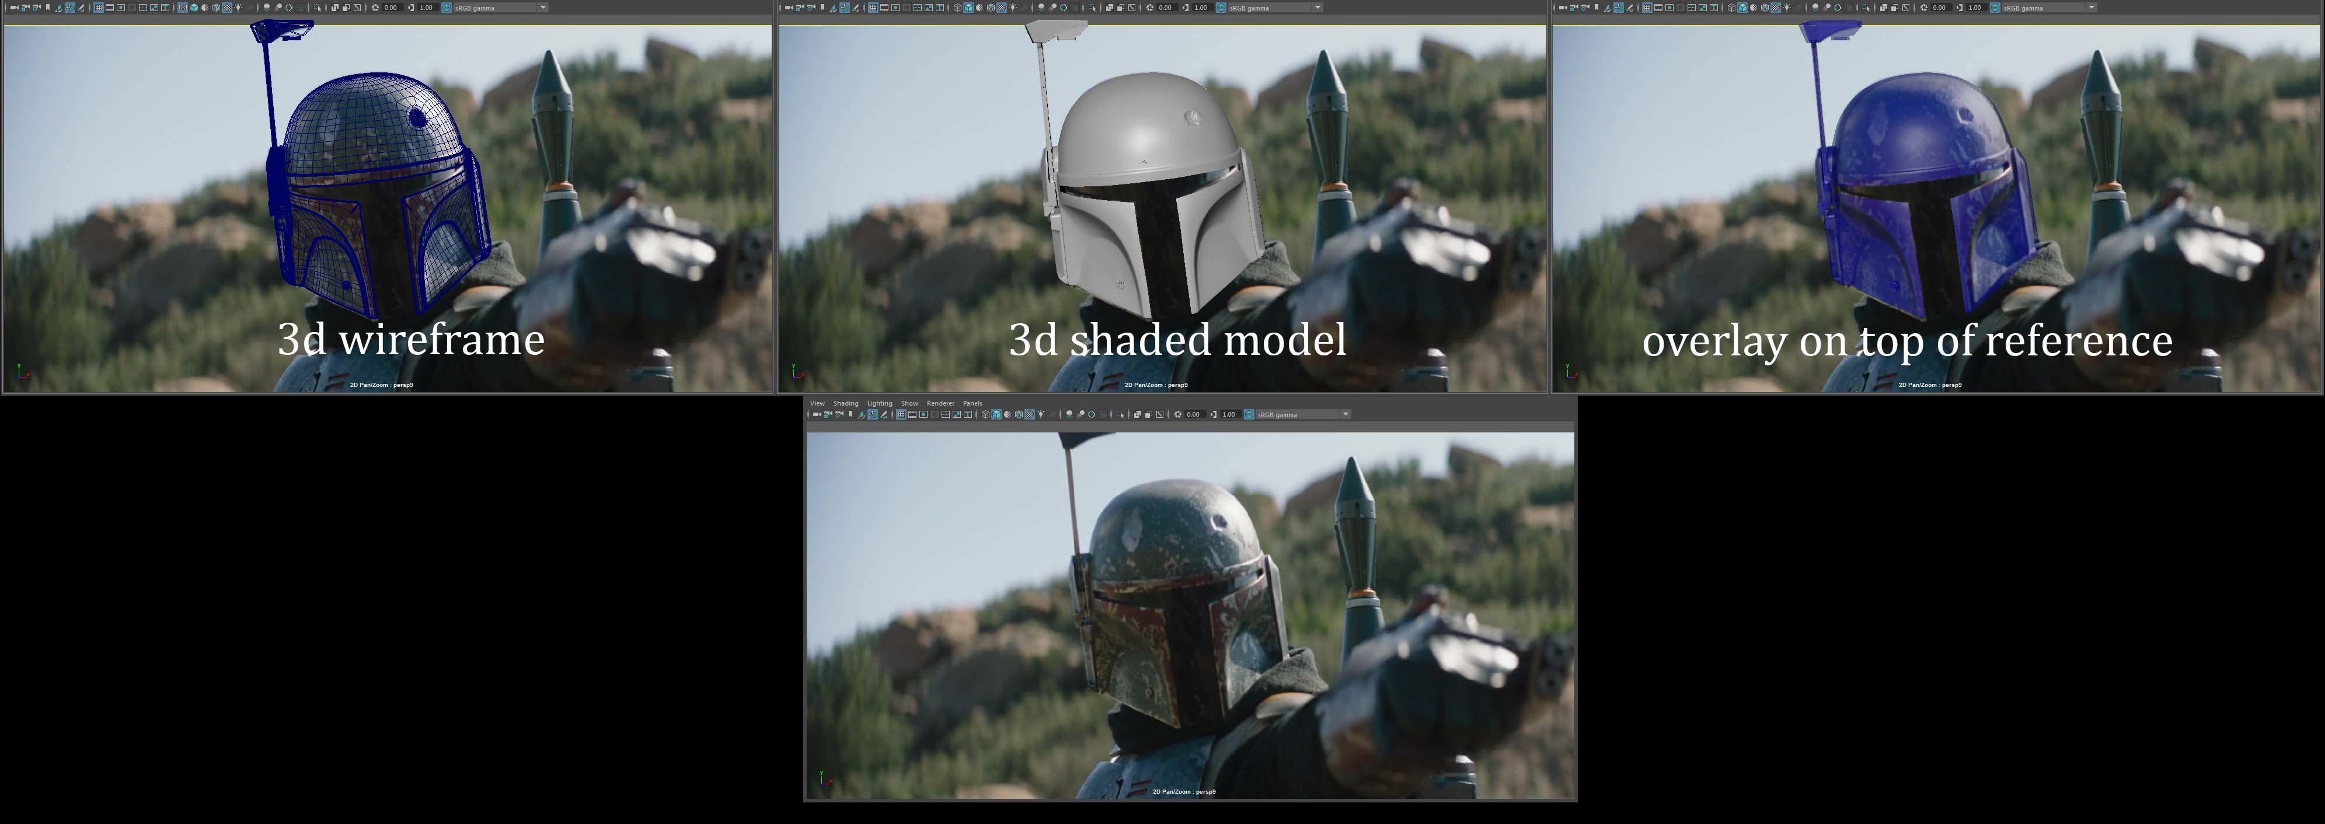Viewport: 2325px width, 824px height.
Task: Select Smooth Shade All in wireframe viewport
Action: (194, 7)
